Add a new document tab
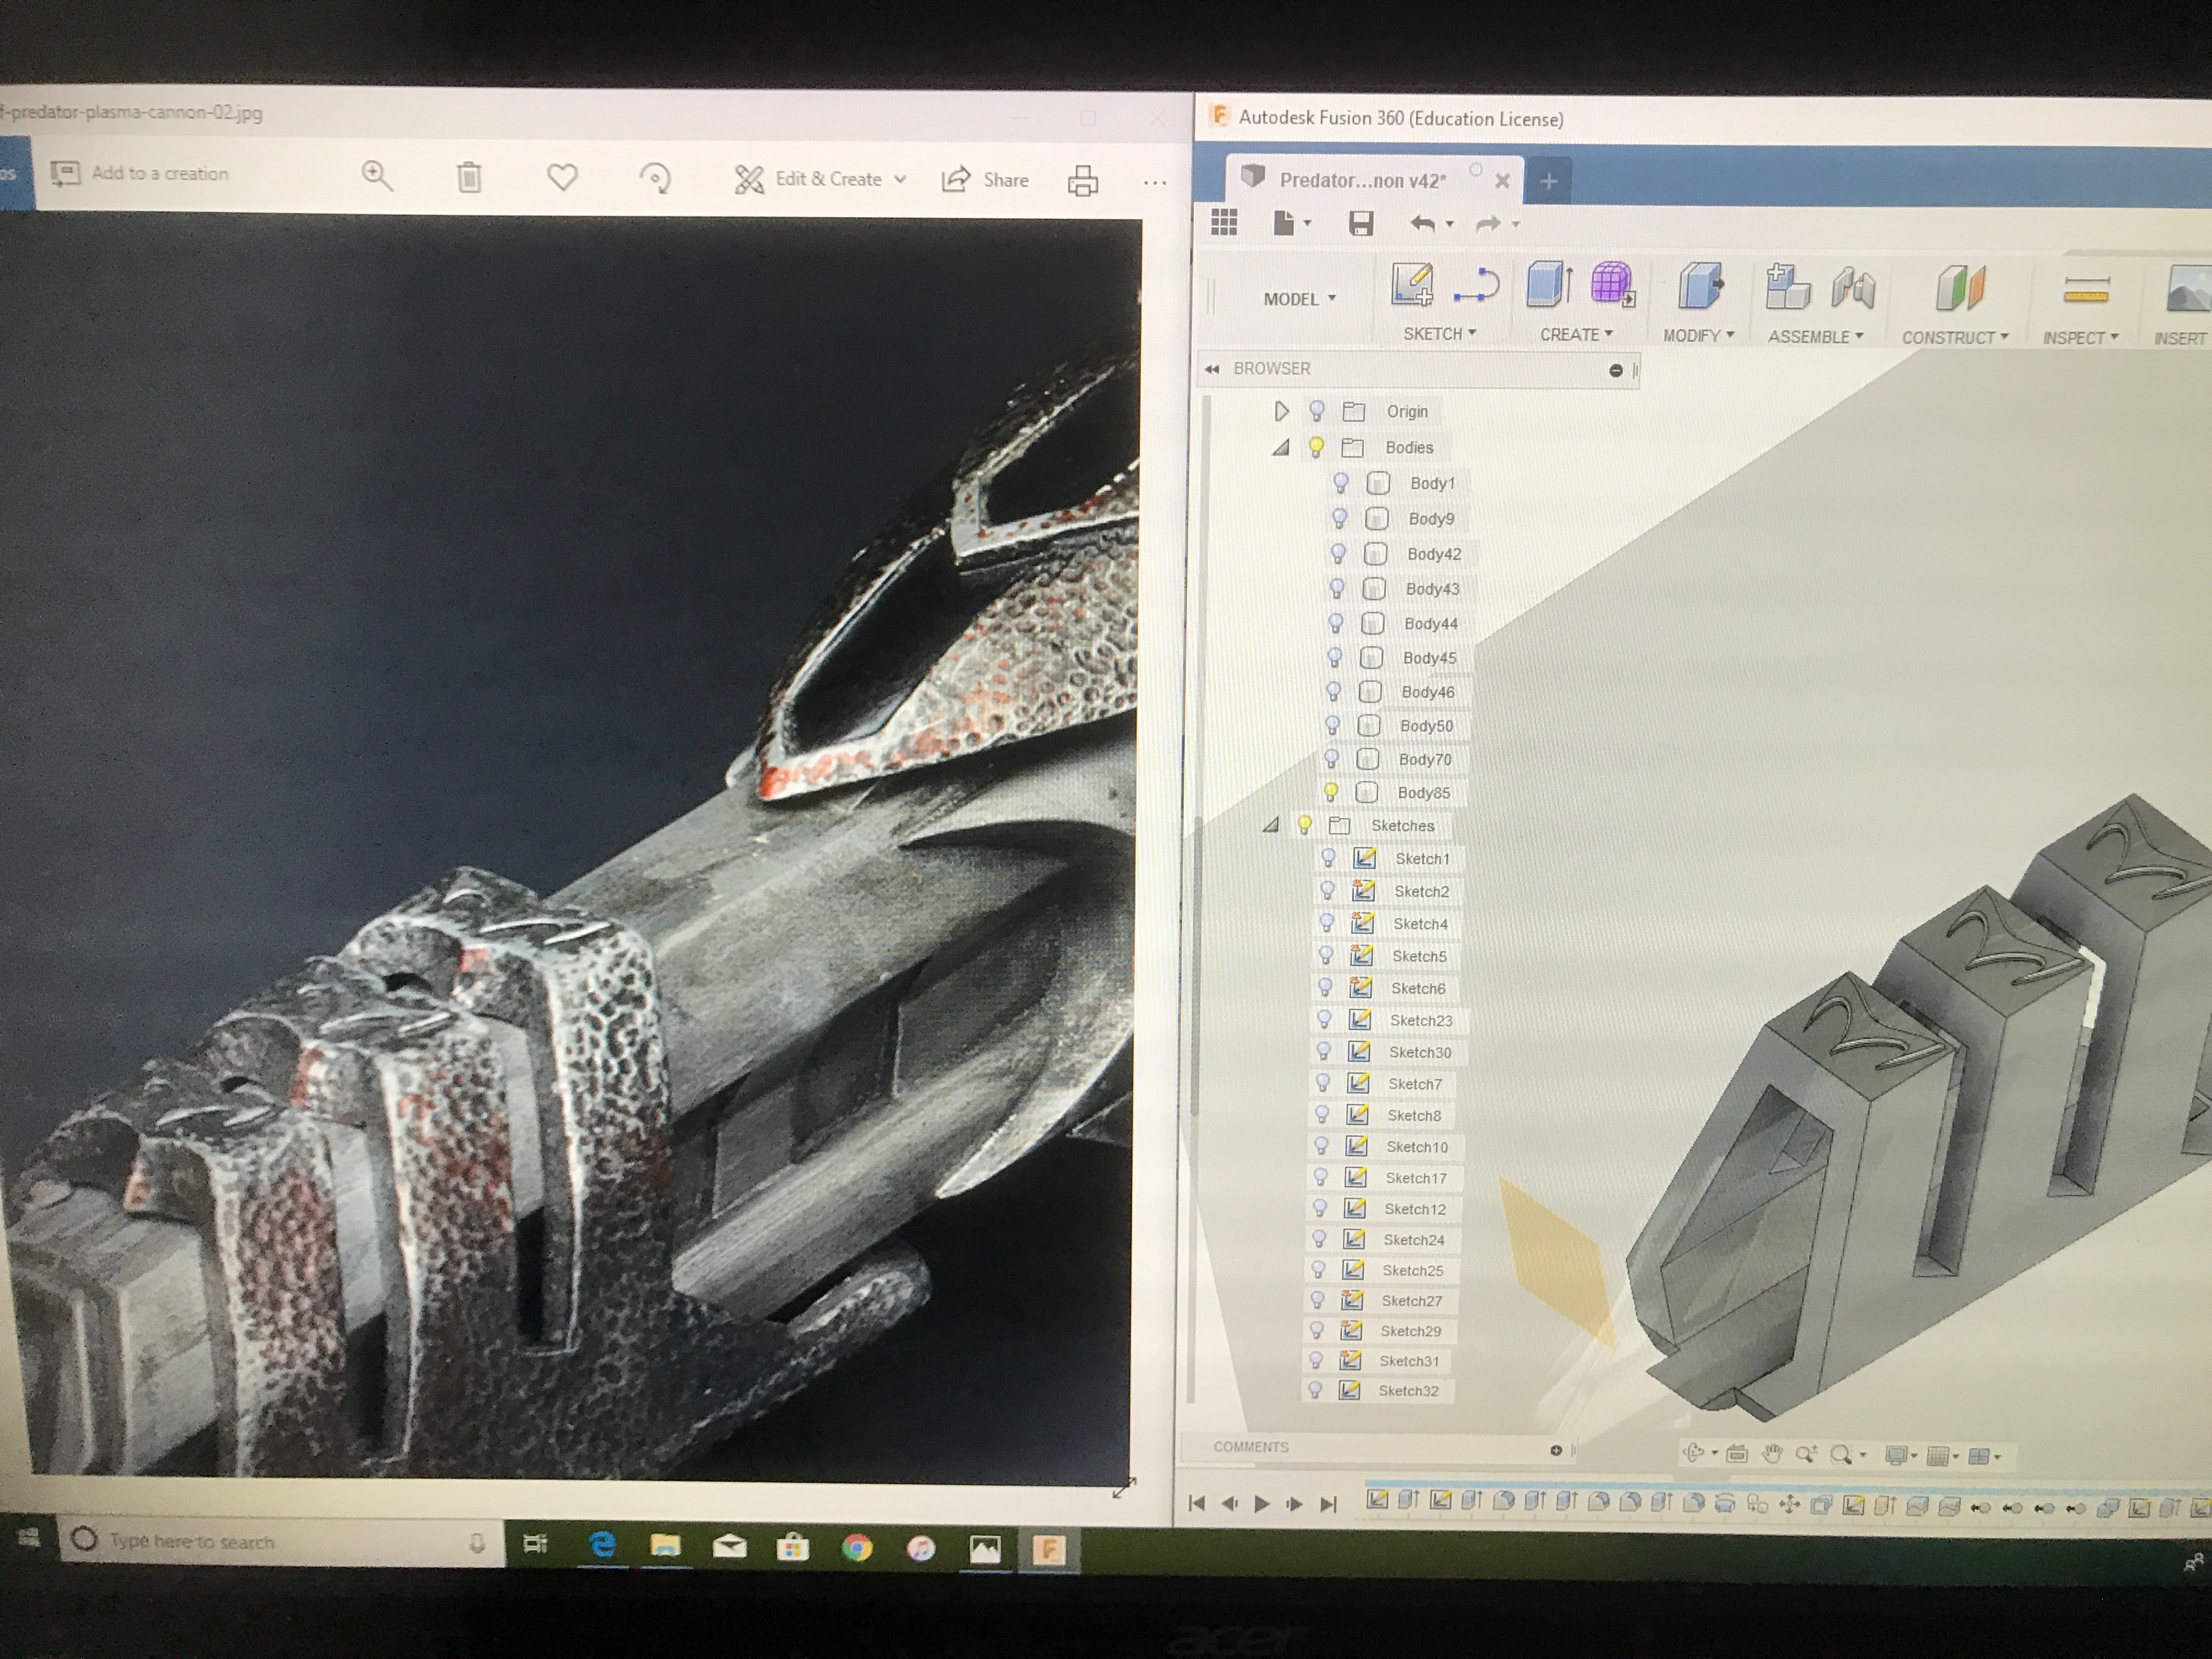 pos(1548,181)
